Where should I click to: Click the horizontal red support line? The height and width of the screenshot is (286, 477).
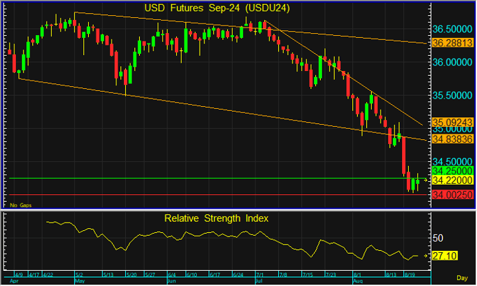(206, 194)
